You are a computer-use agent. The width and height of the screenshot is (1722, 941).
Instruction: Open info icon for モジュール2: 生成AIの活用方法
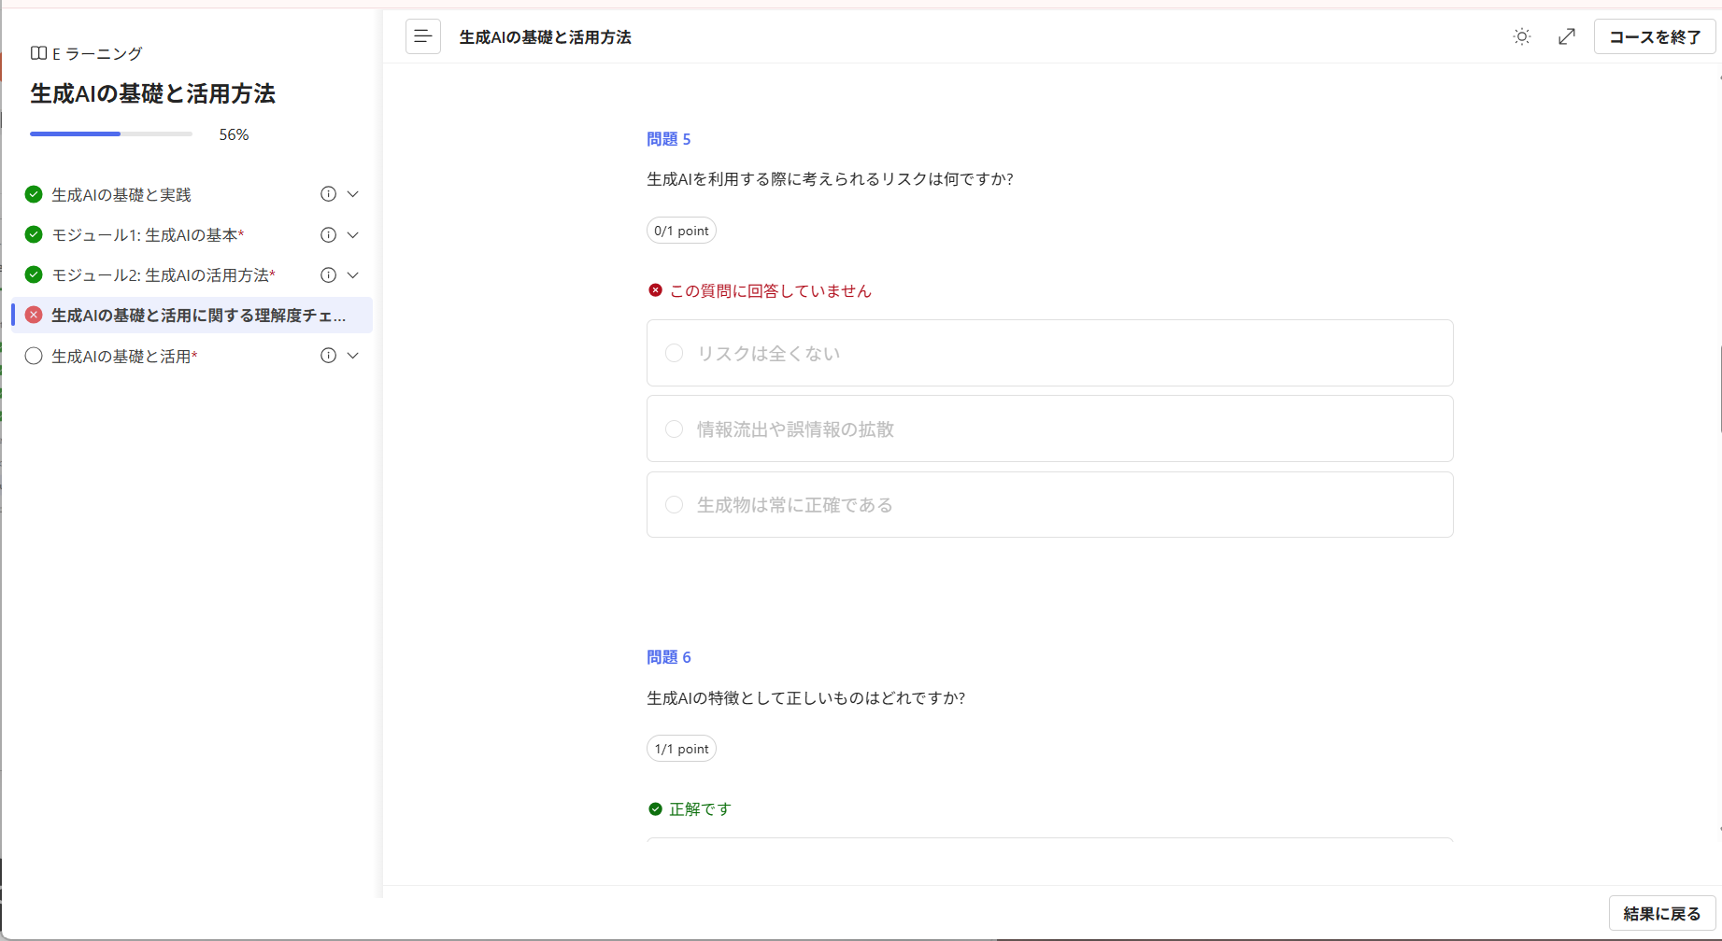[x=328, y=274]
